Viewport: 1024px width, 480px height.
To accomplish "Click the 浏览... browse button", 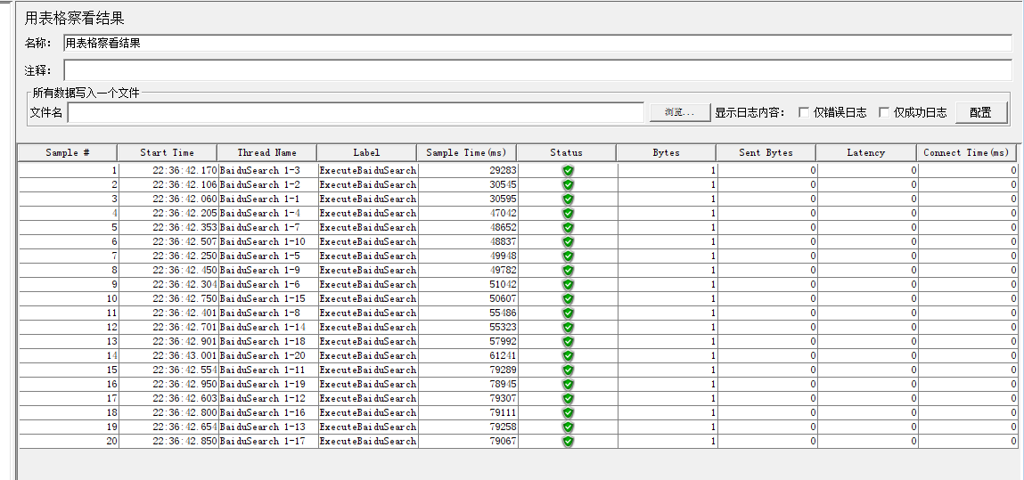I will (x=680, y=112).
